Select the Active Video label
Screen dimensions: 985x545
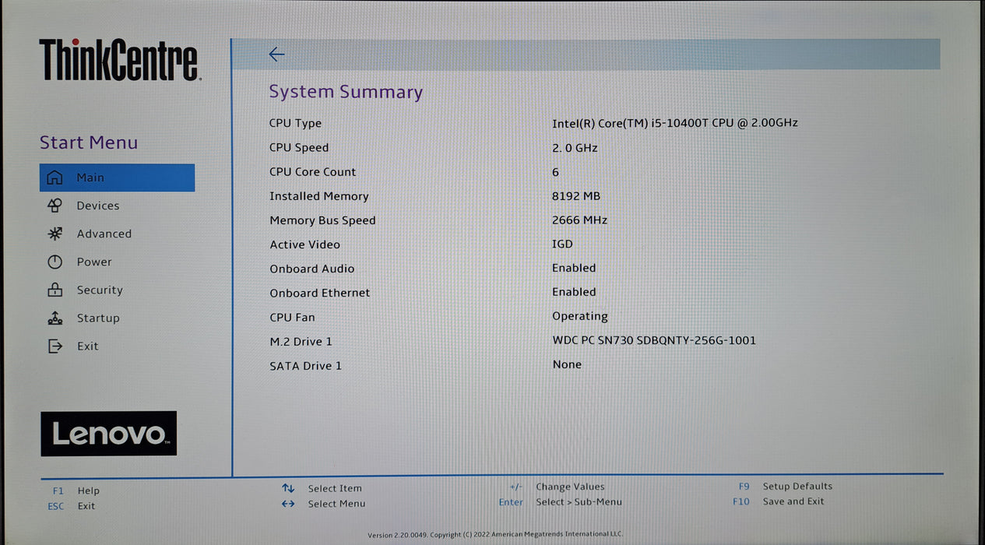coord(304,244)
